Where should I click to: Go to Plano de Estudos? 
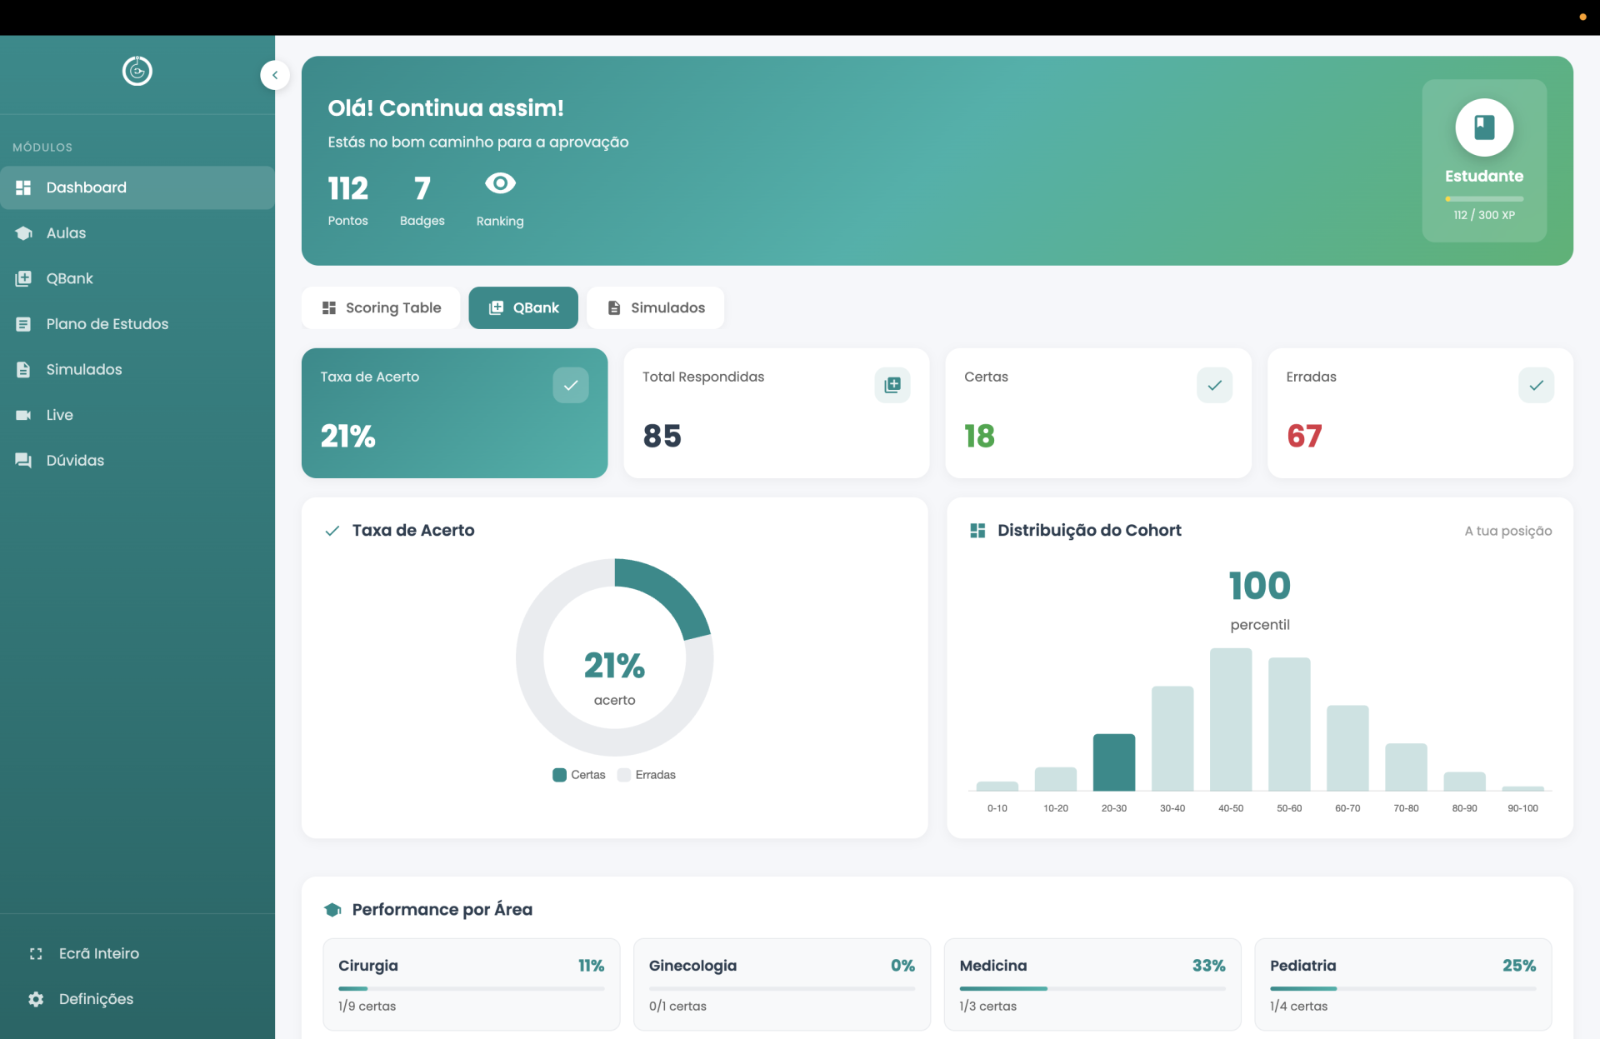click(x=107, y=324)
